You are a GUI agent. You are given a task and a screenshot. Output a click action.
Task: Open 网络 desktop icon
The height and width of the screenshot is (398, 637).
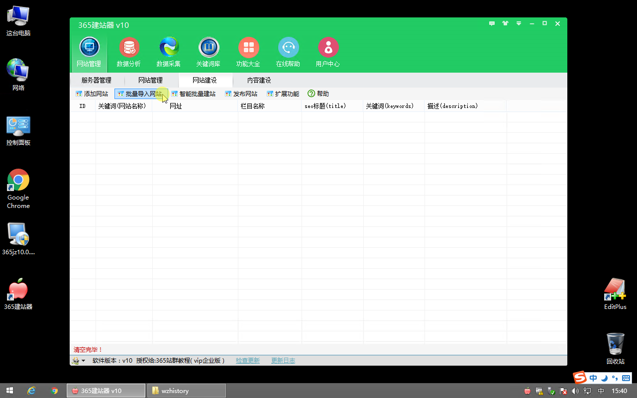[18, 75]
